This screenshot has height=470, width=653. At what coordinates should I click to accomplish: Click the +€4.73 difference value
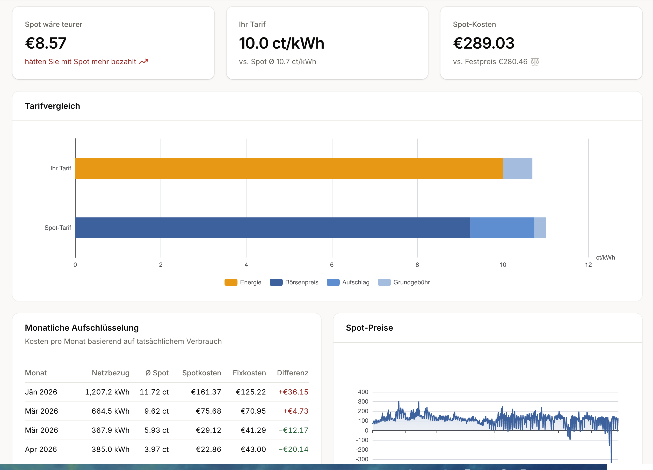[x=296, y=411]
